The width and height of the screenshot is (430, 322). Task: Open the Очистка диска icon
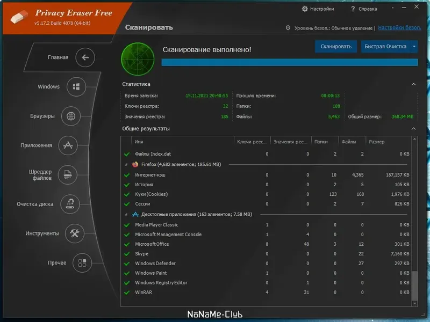70,204
